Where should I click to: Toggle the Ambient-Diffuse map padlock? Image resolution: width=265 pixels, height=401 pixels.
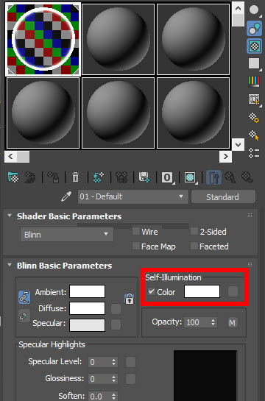129,299
